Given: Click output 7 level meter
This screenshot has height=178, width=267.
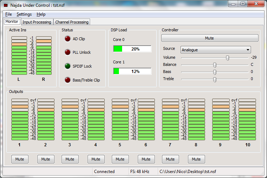Looking at the screenshot, I should click(171, 119).
